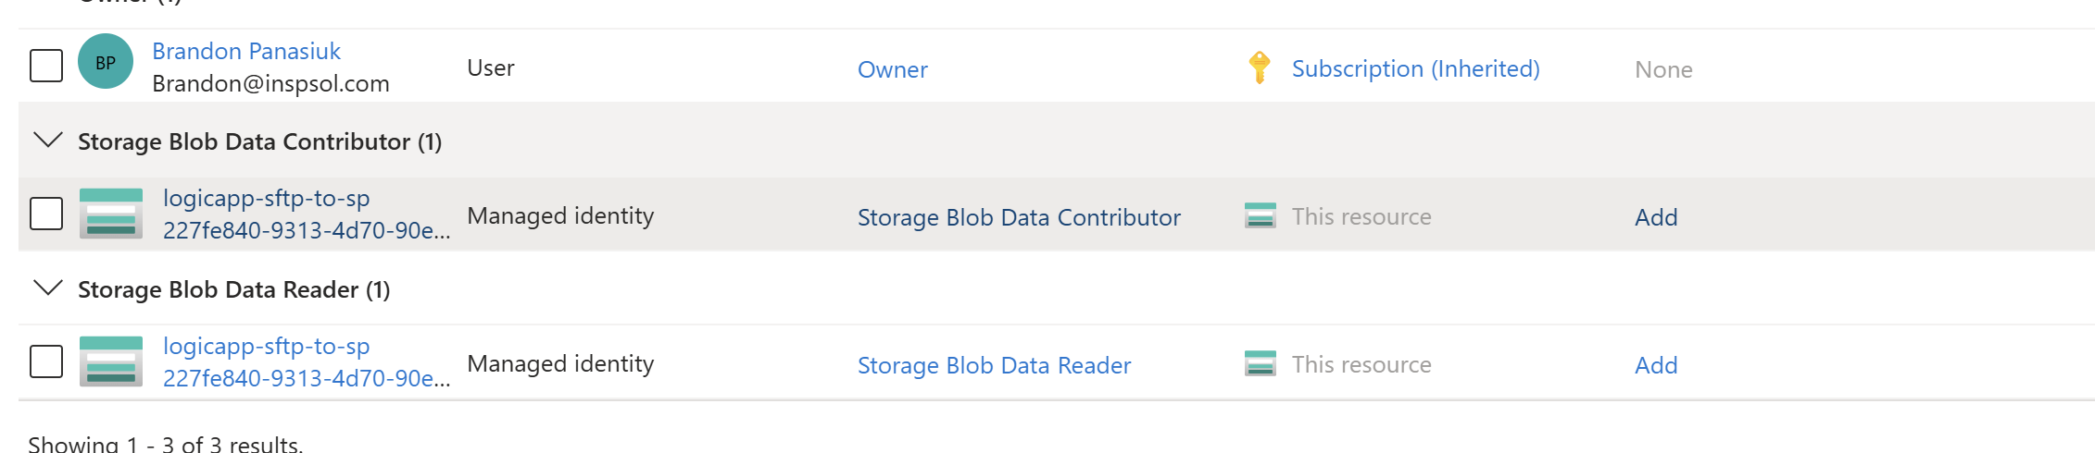Open the Brandon Panasiuk user link
This screenshot has width=2095, height=453.
pos(246,51)
